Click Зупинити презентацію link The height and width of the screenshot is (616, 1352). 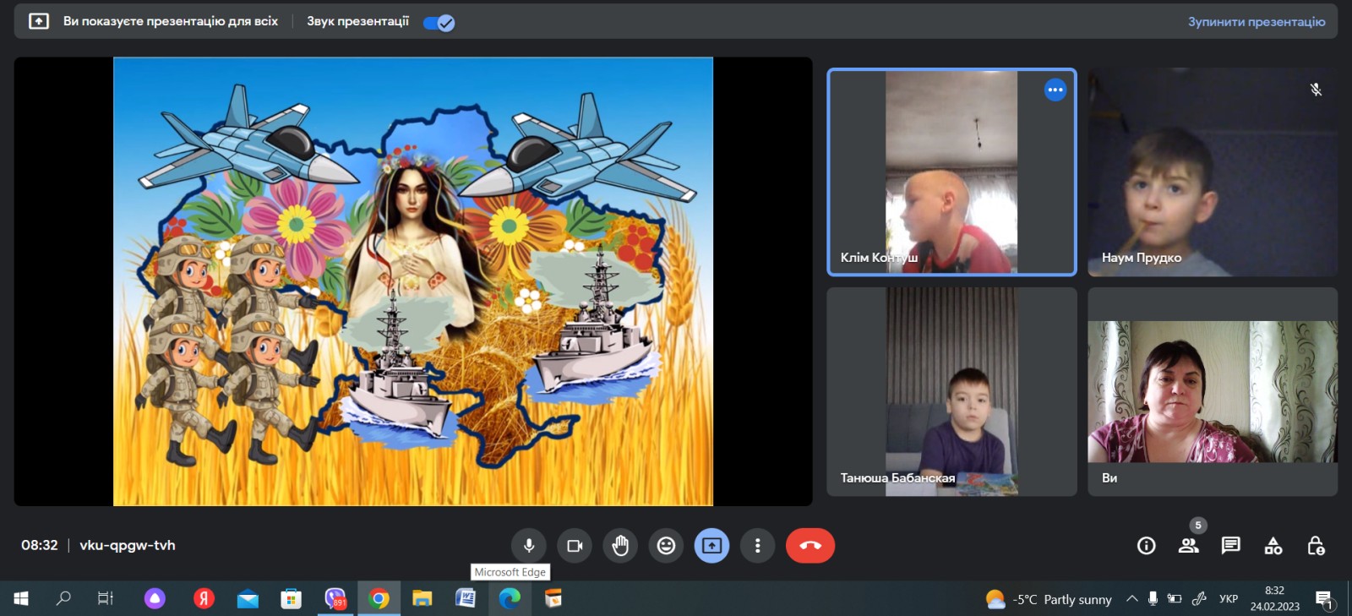[1257, 22]
